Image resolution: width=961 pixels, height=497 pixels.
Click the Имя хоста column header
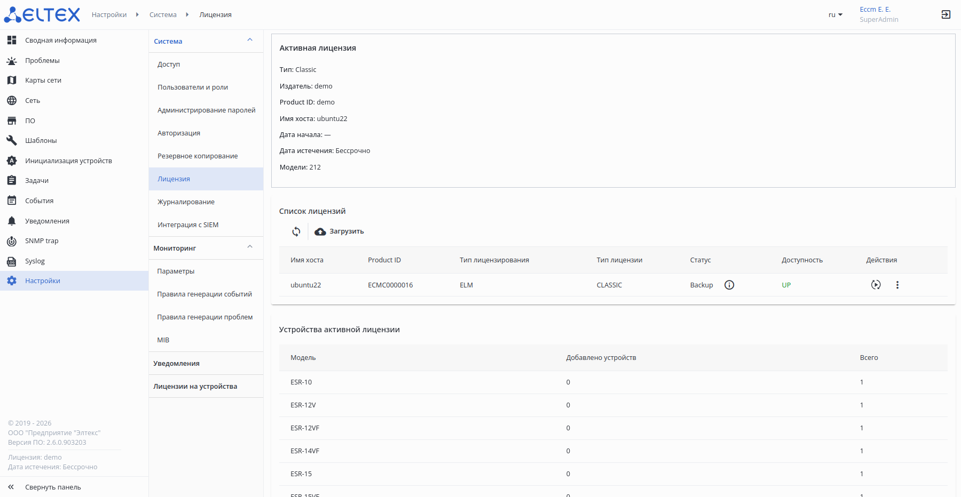pos(307,260)
